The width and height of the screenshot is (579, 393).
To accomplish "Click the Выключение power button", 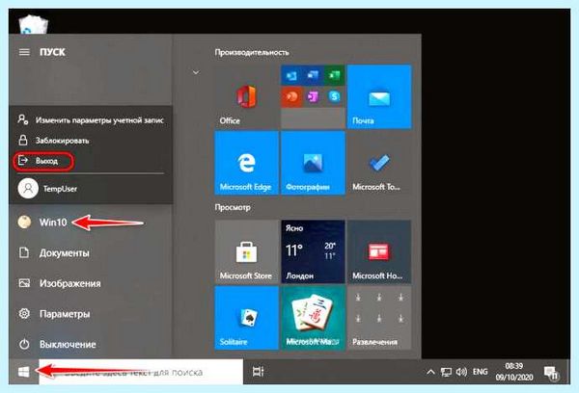I will [x=90, y=344].
